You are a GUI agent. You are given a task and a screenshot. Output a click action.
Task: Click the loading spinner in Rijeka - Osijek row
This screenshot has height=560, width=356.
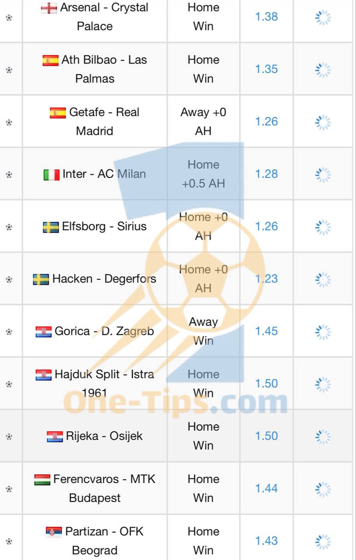(323, 437)
